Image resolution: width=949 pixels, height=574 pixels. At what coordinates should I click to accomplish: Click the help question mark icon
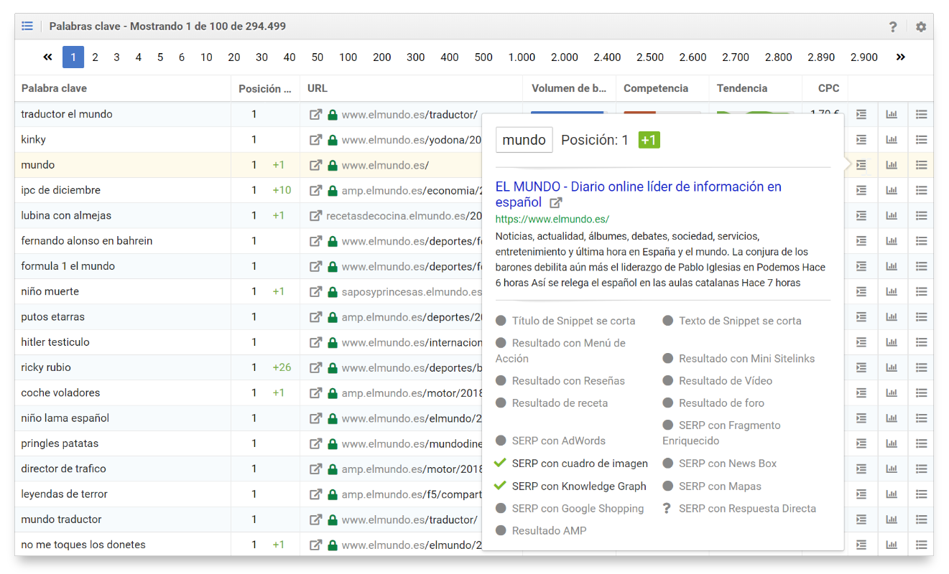pyautogui.click(x=893, y=27)
